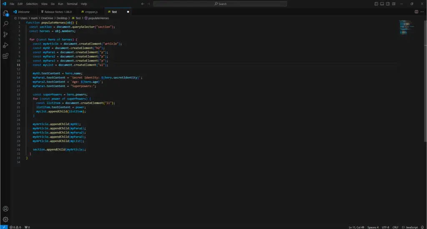Click the notifications bell in the status bar
427x229 pixels.
click(422, 227)
